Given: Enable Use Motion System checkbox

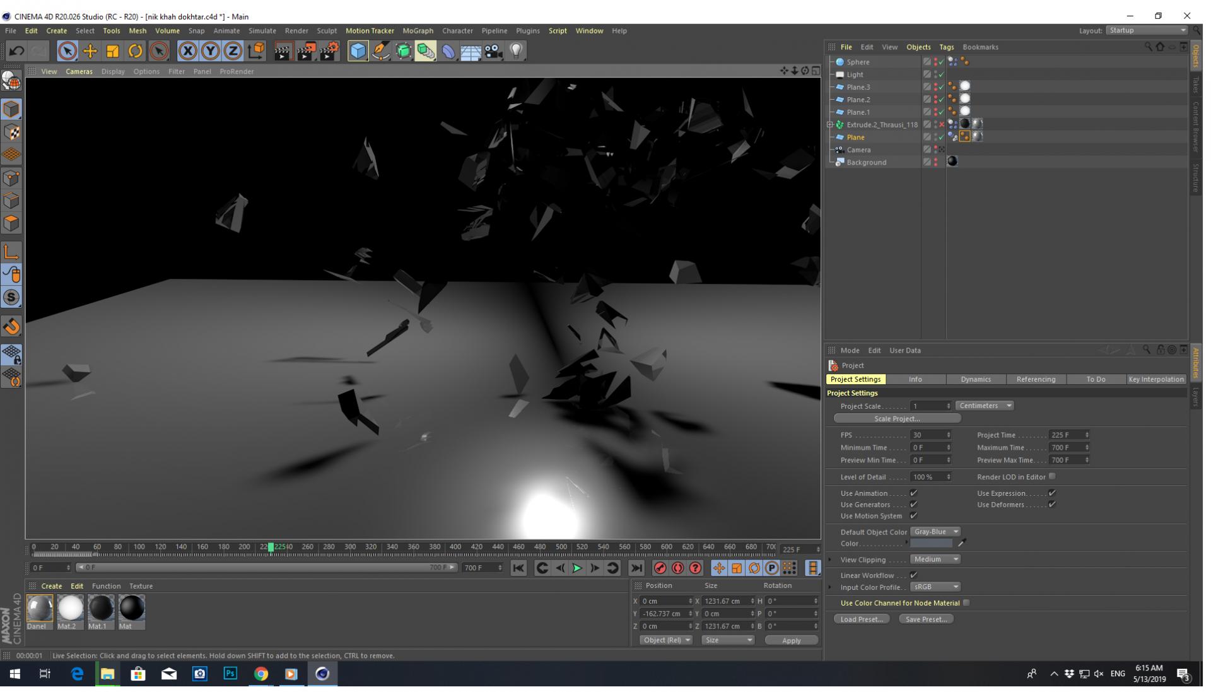Looking at the screenshot, I should [914, 515].
